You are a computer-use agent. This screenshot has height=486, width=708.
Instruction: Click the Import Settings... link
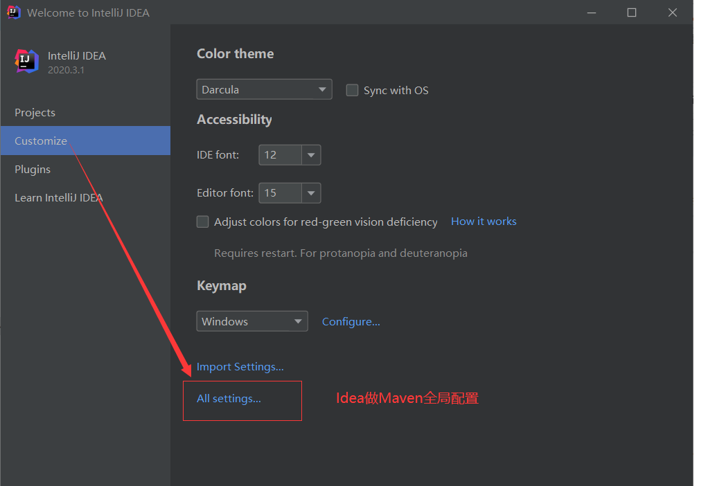click(x=240, y=367)
